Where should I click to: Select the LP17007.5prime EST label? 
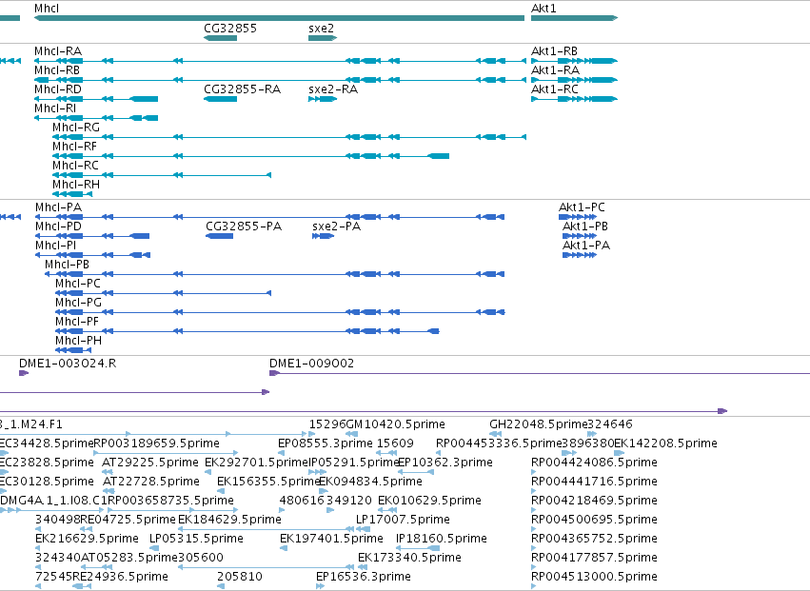403,520
